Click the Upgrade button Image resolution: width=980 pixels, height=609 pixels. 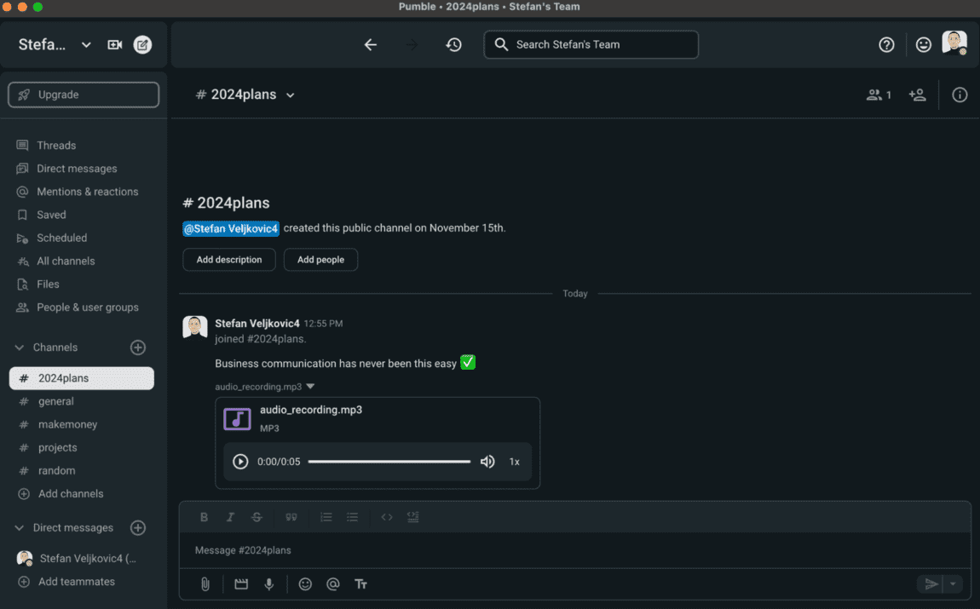pos(84,95)
